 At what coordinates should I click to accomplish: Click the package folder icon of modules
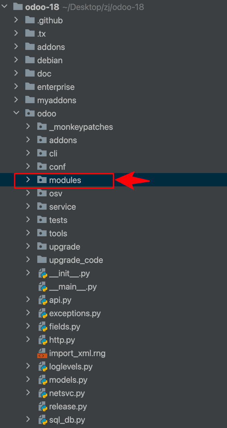point(42,180)
